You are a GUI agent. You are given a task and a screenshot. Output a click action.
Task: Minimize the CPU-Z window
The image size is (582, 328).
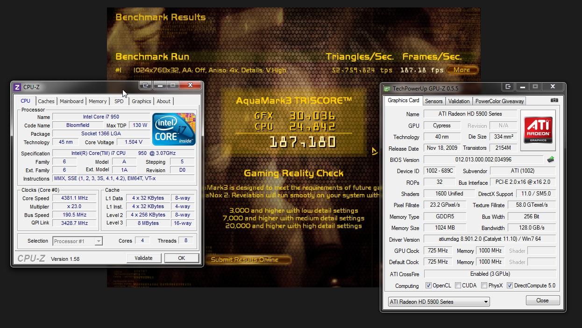point(160,85)
